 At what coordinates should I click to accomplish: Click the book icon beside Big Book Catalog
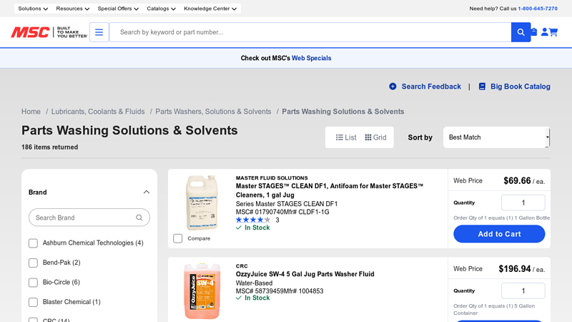coord(482,87)
